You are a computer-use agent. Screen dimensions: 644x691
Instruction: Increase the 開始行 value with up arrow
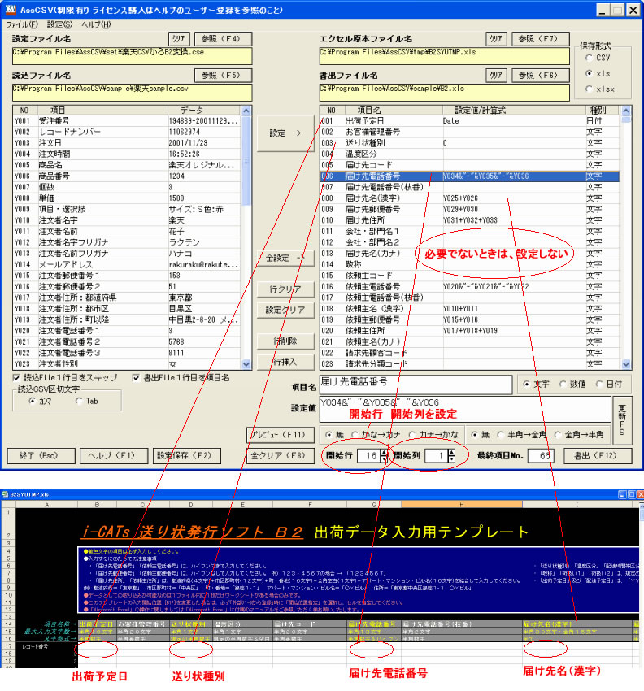pyautogui.click(x=384, y=451)
